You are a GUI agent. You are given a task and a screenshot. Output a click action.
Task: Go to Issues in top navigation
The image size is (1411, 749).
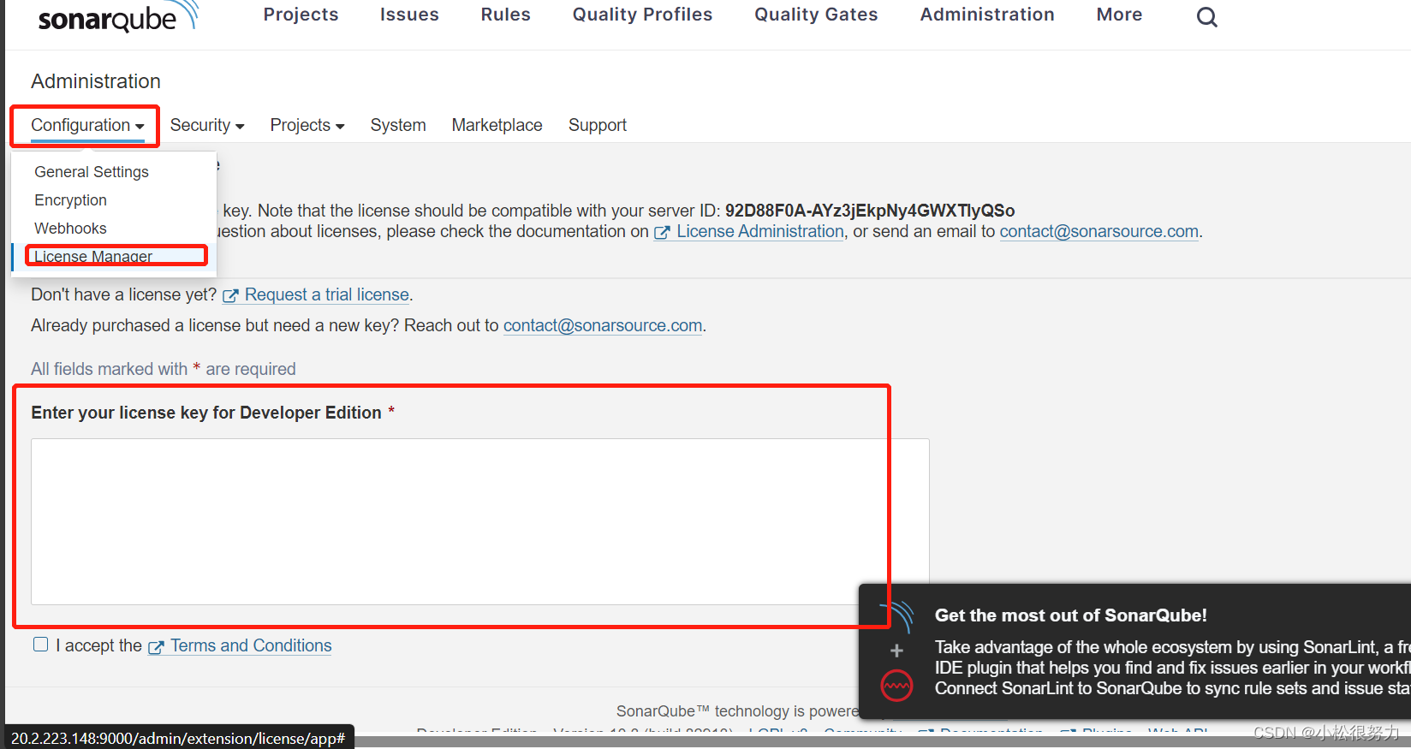click(x=409, y=15)
